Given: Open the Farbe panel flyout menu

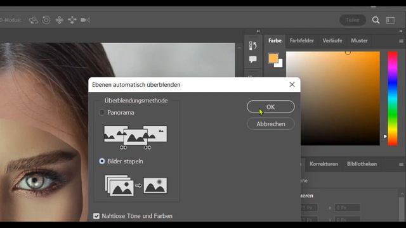Looking at the screenshot, I should point(401,41).
